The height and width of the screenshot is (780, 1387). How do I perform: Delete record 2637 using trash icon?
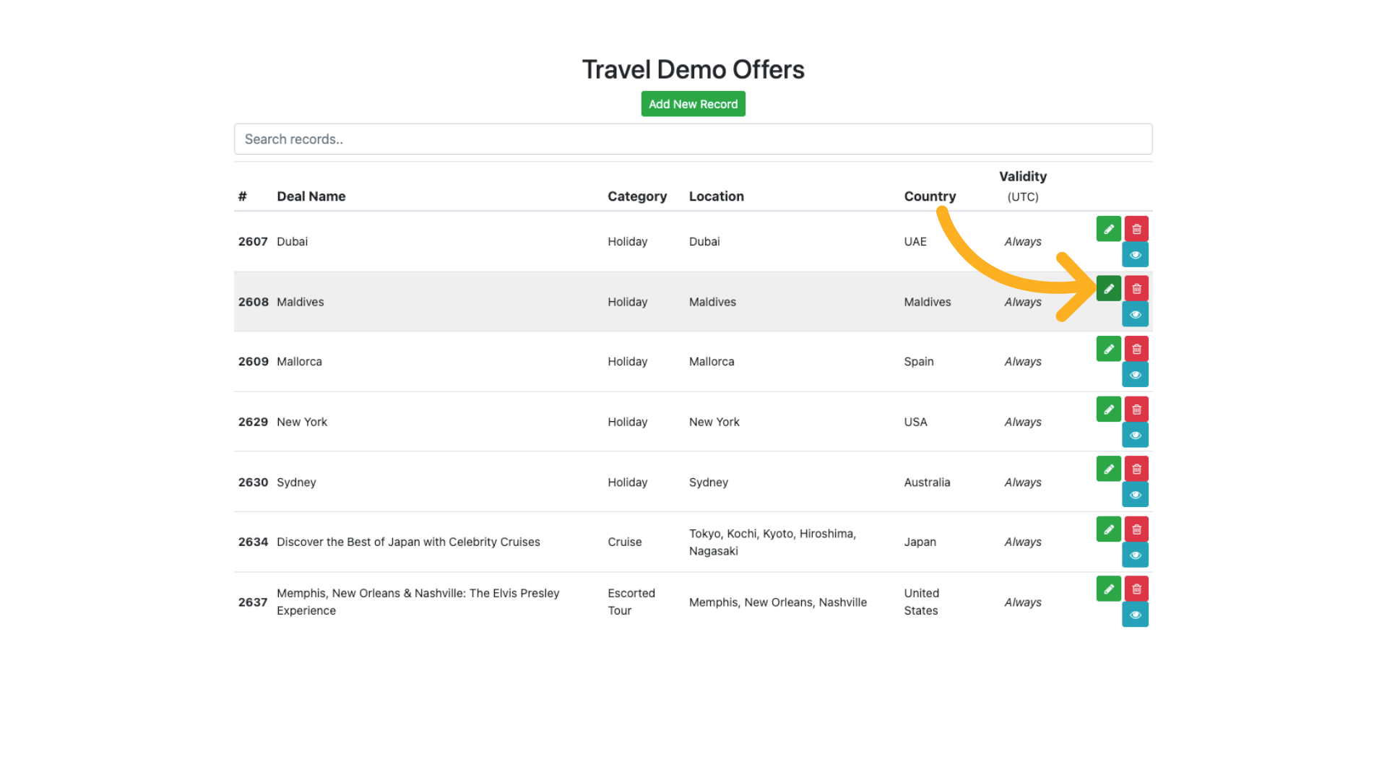1136,589
